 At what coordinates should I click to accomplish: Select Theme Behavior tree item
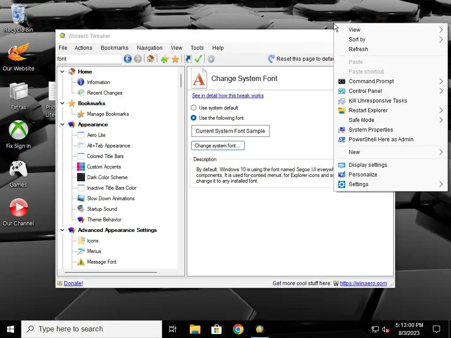point(104,220)
